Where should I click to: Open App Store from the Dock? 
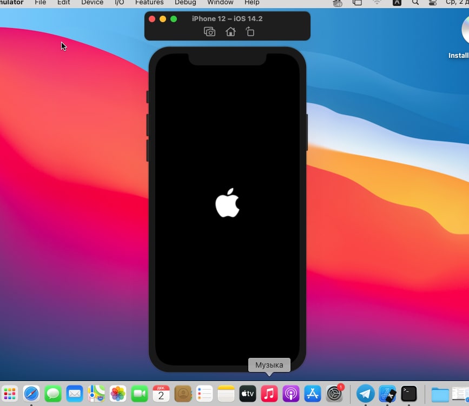point(313,394)
